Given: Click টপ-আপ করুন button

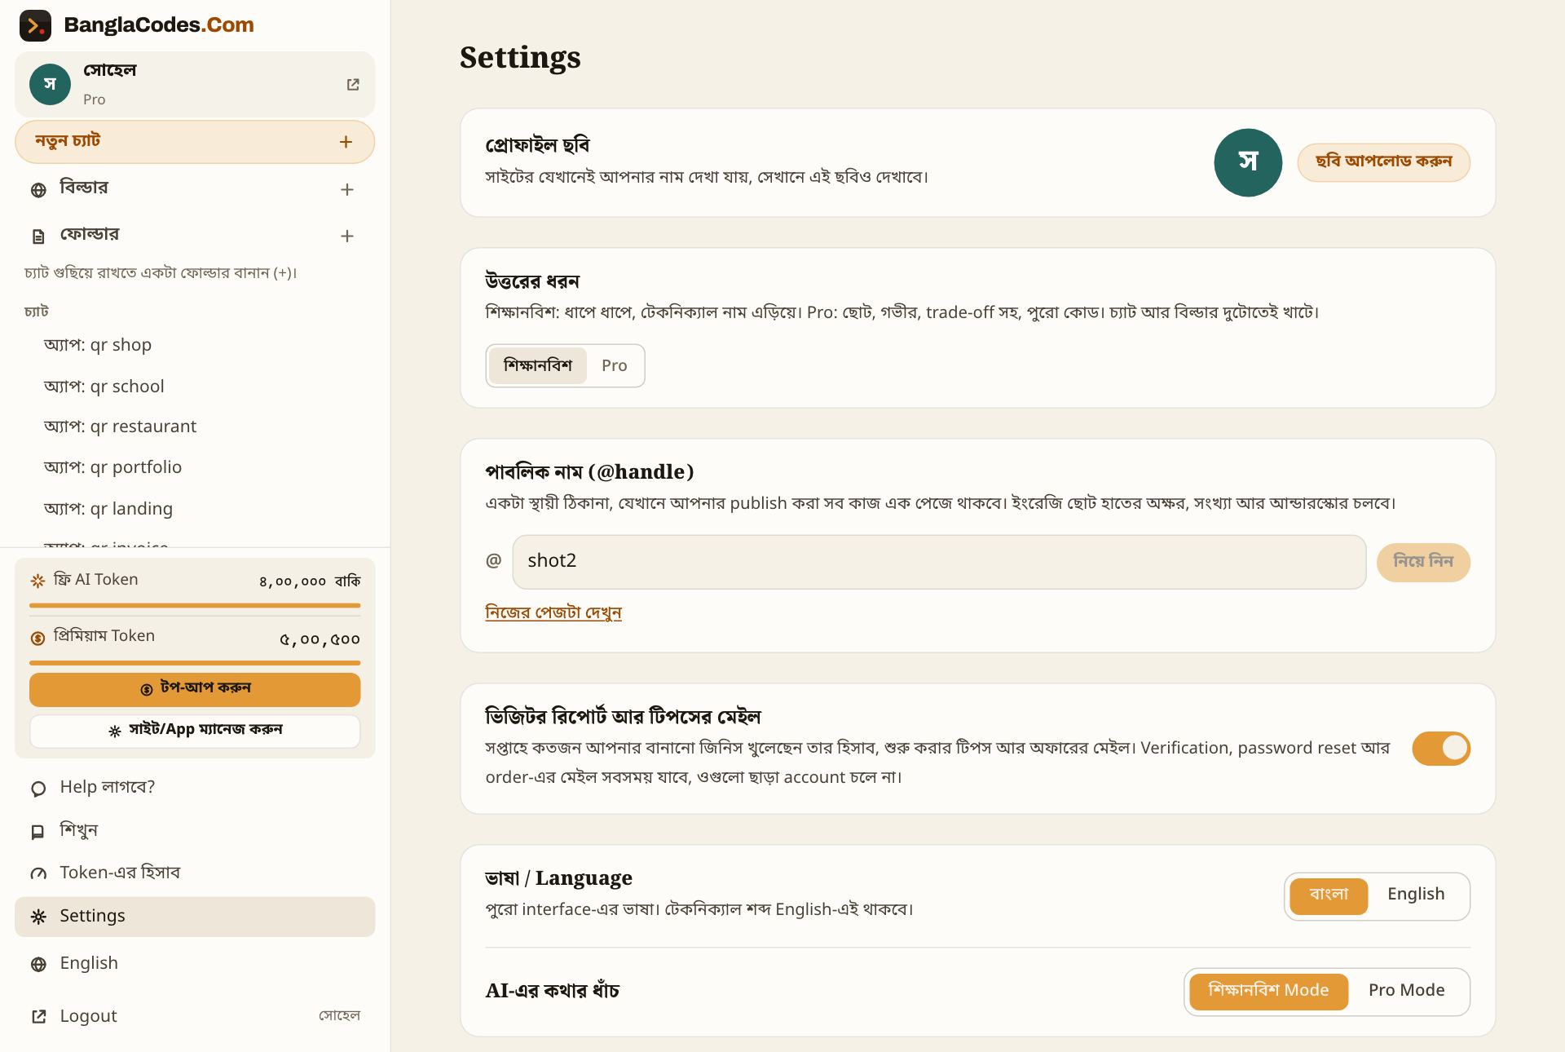Looking at the screenshot, I should [195, 690].
